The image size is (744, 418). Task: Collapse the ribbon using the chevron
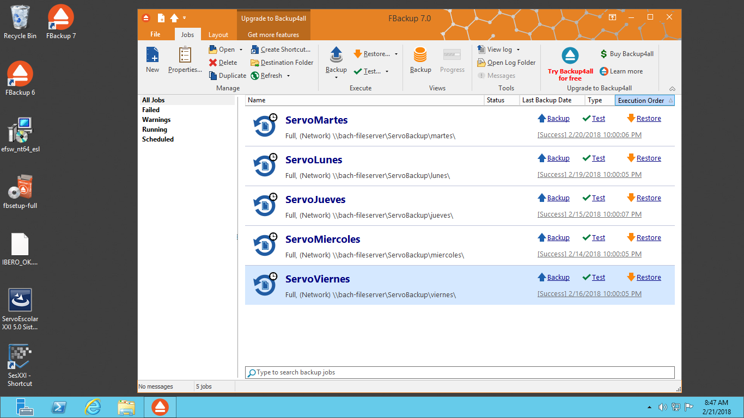672,89
